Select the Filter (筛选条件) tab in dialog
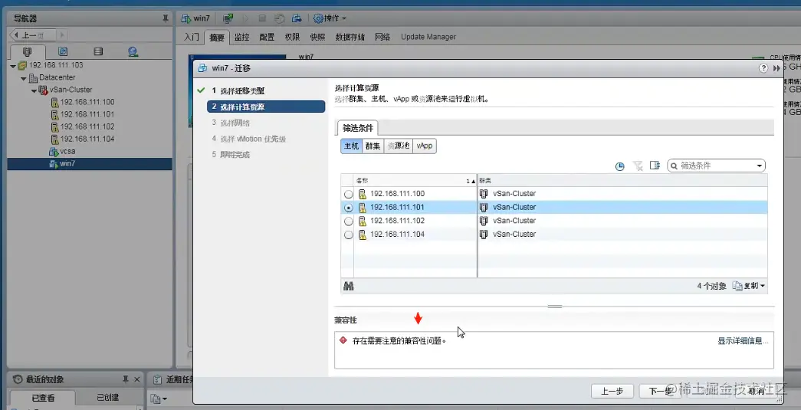This screenshot has width=801, height=410. click(x=358, y=128)
